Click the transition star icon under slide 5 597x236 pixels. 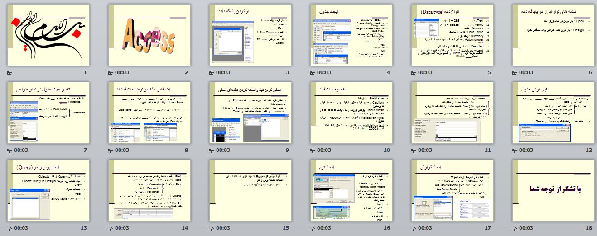pyautogui.click(x=414, y=72)
